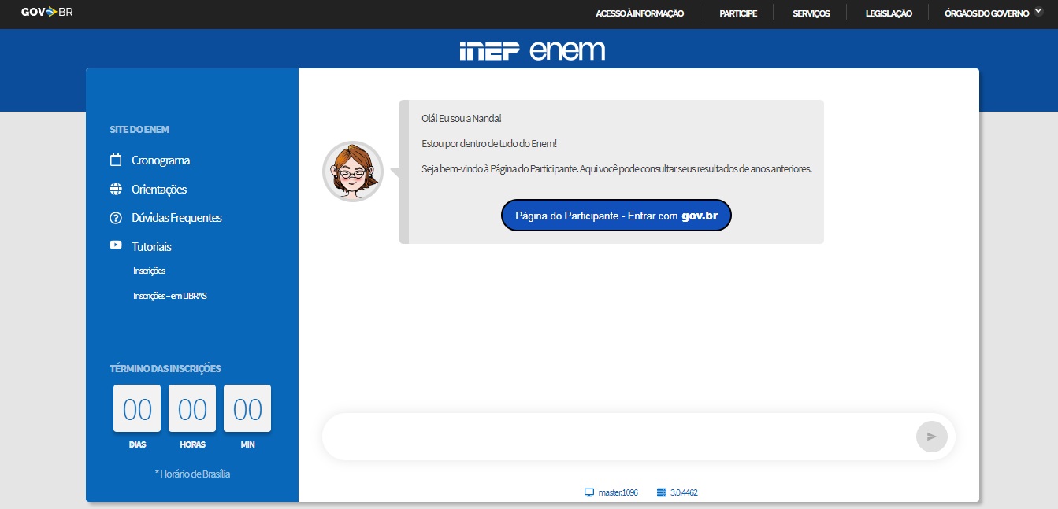Click Página do Participante gov.br login button
Image resolution: width=1058 pixels, height=509 pixels.
click(616, 216)
